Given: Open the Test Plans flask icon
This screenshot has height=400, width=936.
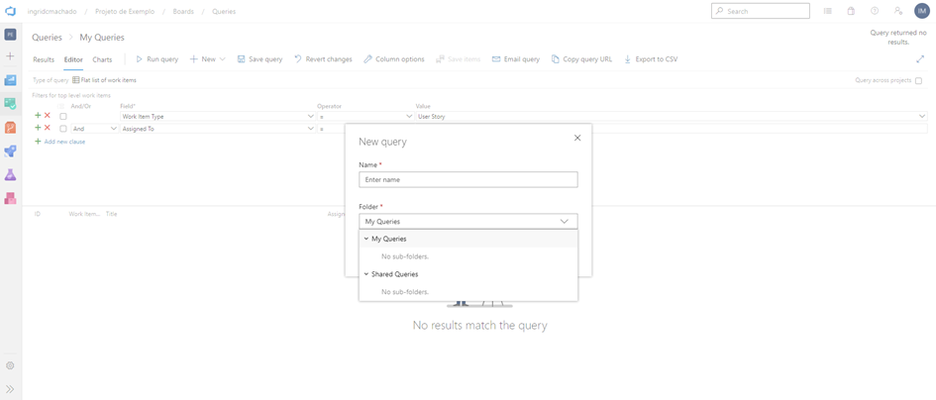Looking at the screenshot, I should 10,174.
